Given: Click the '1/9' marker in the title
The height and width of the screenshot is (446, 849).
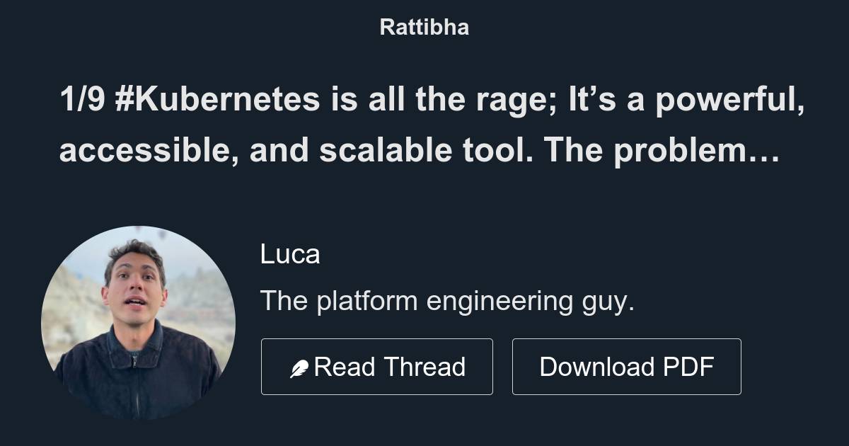Looking at the screenshot, I should click(83, 99).
